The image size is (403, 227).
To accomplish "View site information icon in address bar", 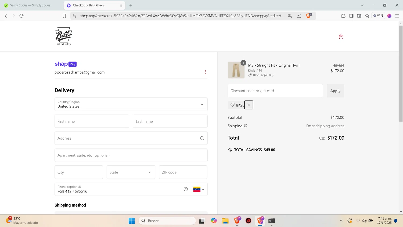I will click(74, 16).
